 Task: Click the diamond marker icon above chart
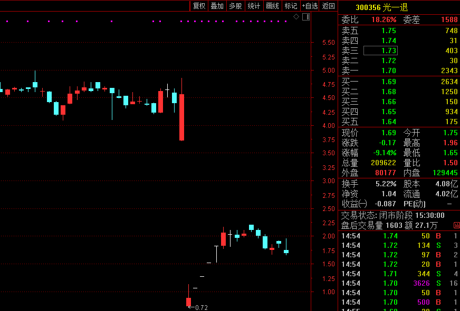pyautogui.click(x=296, y=17)
